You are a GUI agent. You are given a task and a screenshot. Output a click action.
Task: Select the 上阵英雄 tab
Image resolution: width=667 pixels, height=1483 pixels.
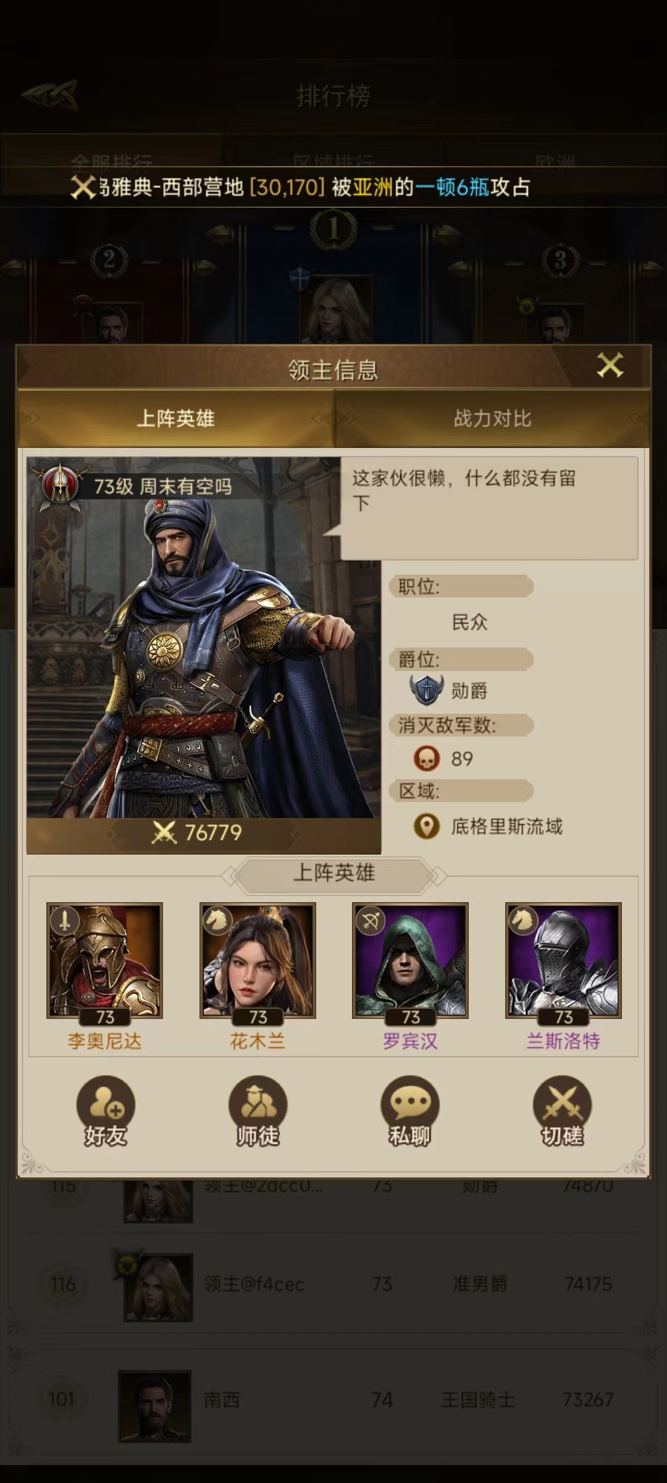click(175, 418)
